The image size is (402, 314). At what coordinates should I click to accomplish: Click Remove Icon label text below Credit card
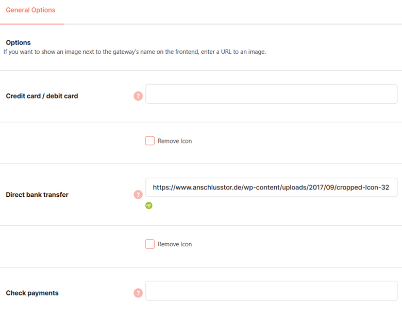click(175, 141)
